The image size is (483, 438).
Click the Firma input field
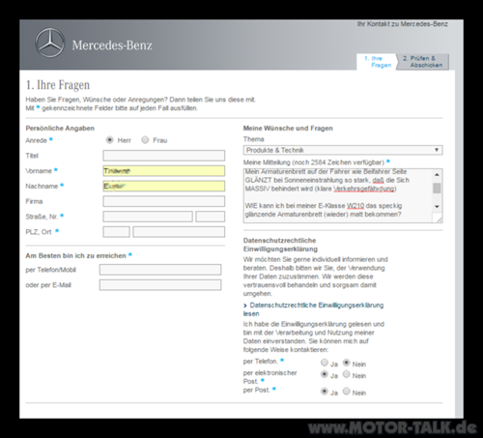pyautogui.click(x=164, y=201)
